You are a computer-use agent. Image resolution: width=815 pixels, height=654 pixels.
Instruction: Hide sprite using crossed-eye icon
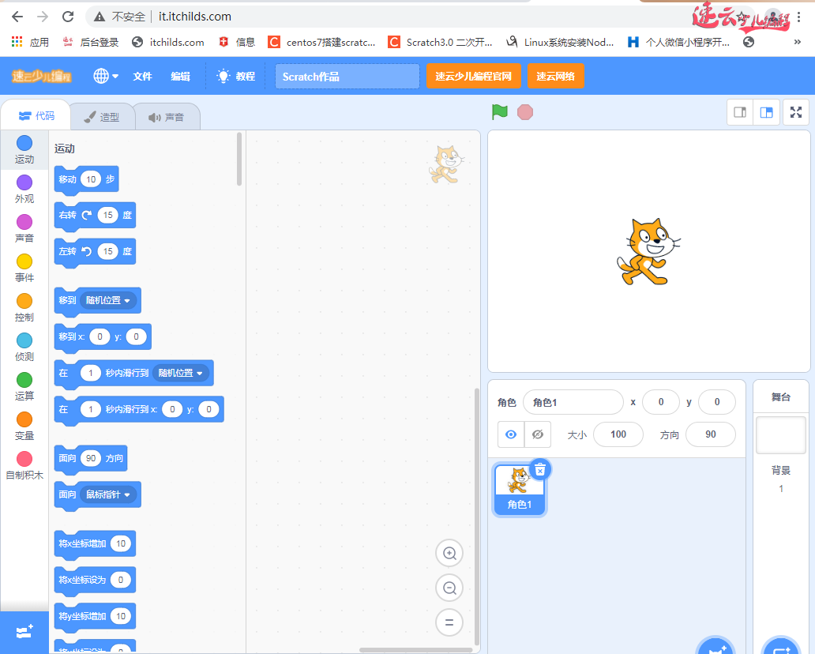tap(538, 434)
